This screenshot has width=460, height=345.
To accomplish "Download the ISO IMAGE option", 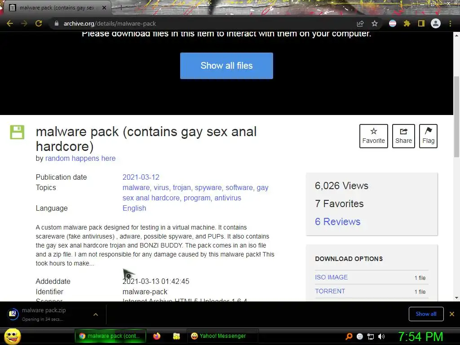I will (x=331, y=277).
